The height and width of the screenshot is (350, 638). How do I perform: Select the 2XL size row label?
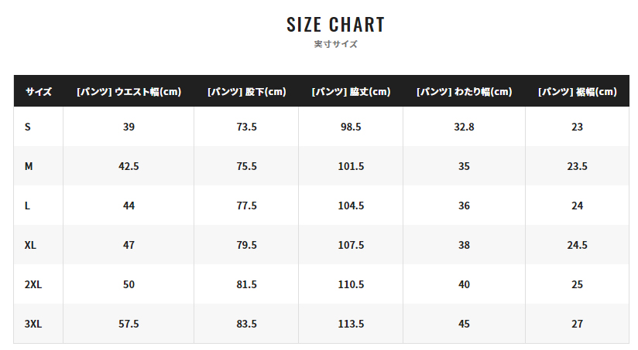(x=33, y=284)
